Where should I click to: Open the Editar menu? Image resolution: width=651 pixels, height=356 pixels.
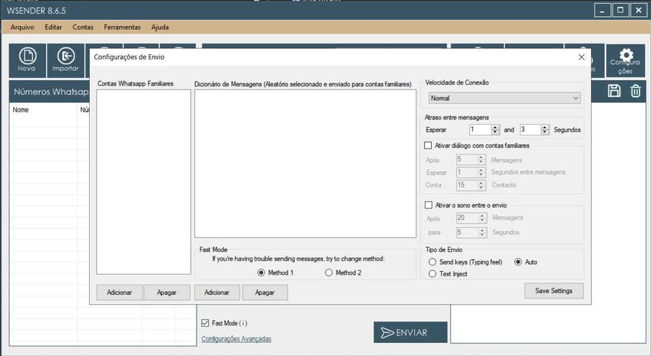click(53, 27)
